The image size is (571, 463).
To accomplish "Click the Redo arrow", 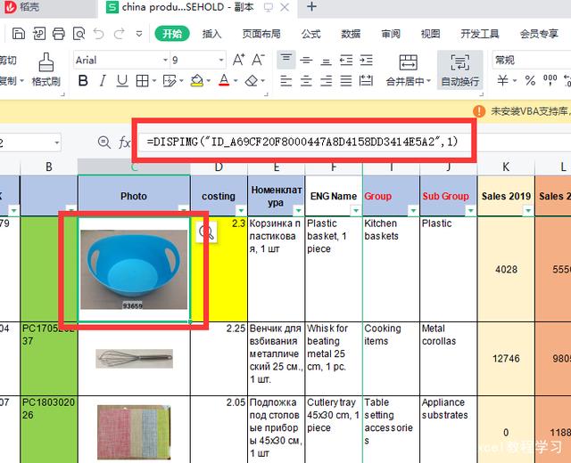I will click(119, 34).
